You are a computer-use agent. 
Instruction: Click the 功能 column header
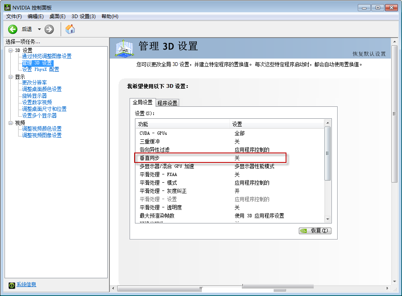click(183, 124)
